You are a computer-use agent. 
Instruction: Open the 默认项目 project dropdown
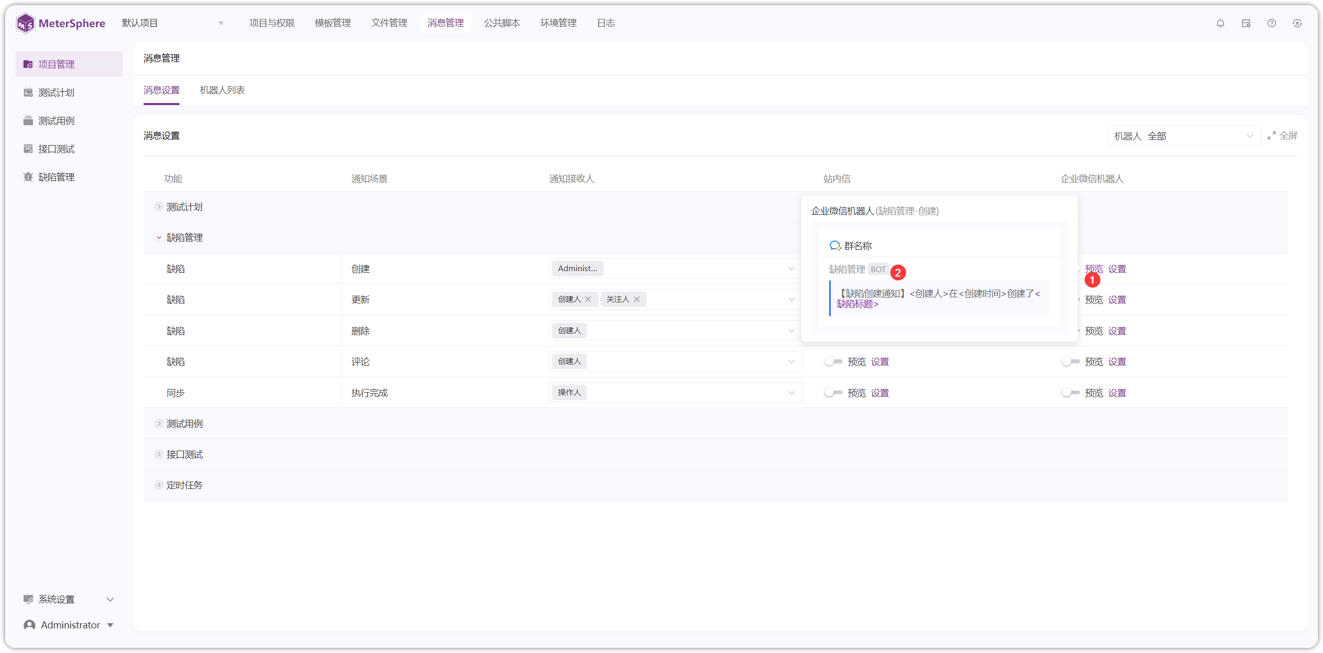coord(173,23)
